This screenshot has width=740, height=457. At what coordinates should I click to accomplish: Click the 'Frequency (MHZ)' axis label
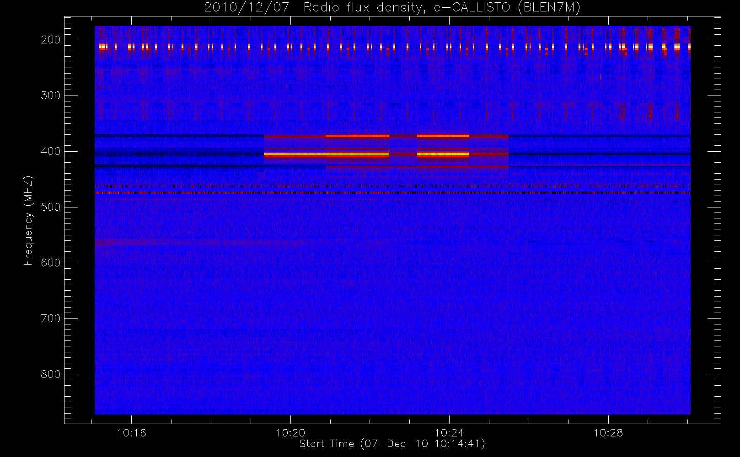click(x=28, y=220)
